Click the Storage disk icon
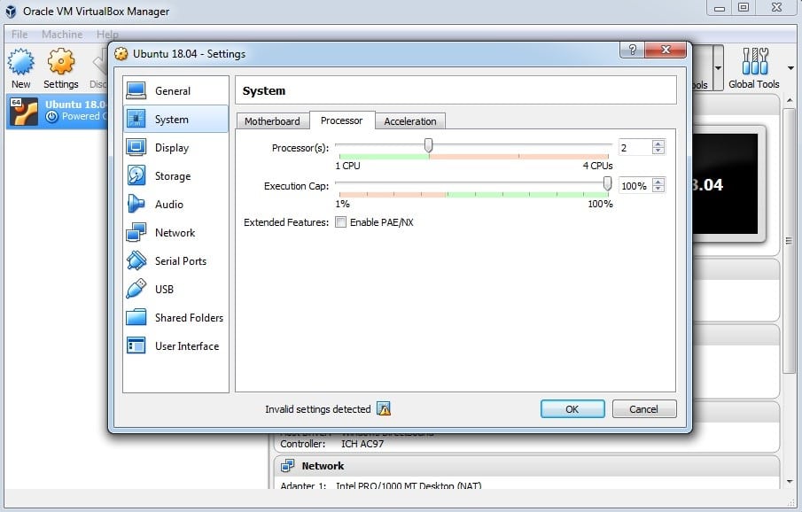Viewport: 802px width, 512px height. tap(136, 175)
